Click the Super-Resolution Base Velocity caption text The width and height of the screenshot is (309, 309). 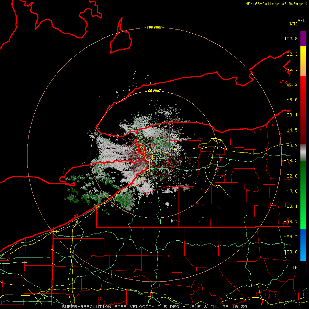tap(154, 307)
